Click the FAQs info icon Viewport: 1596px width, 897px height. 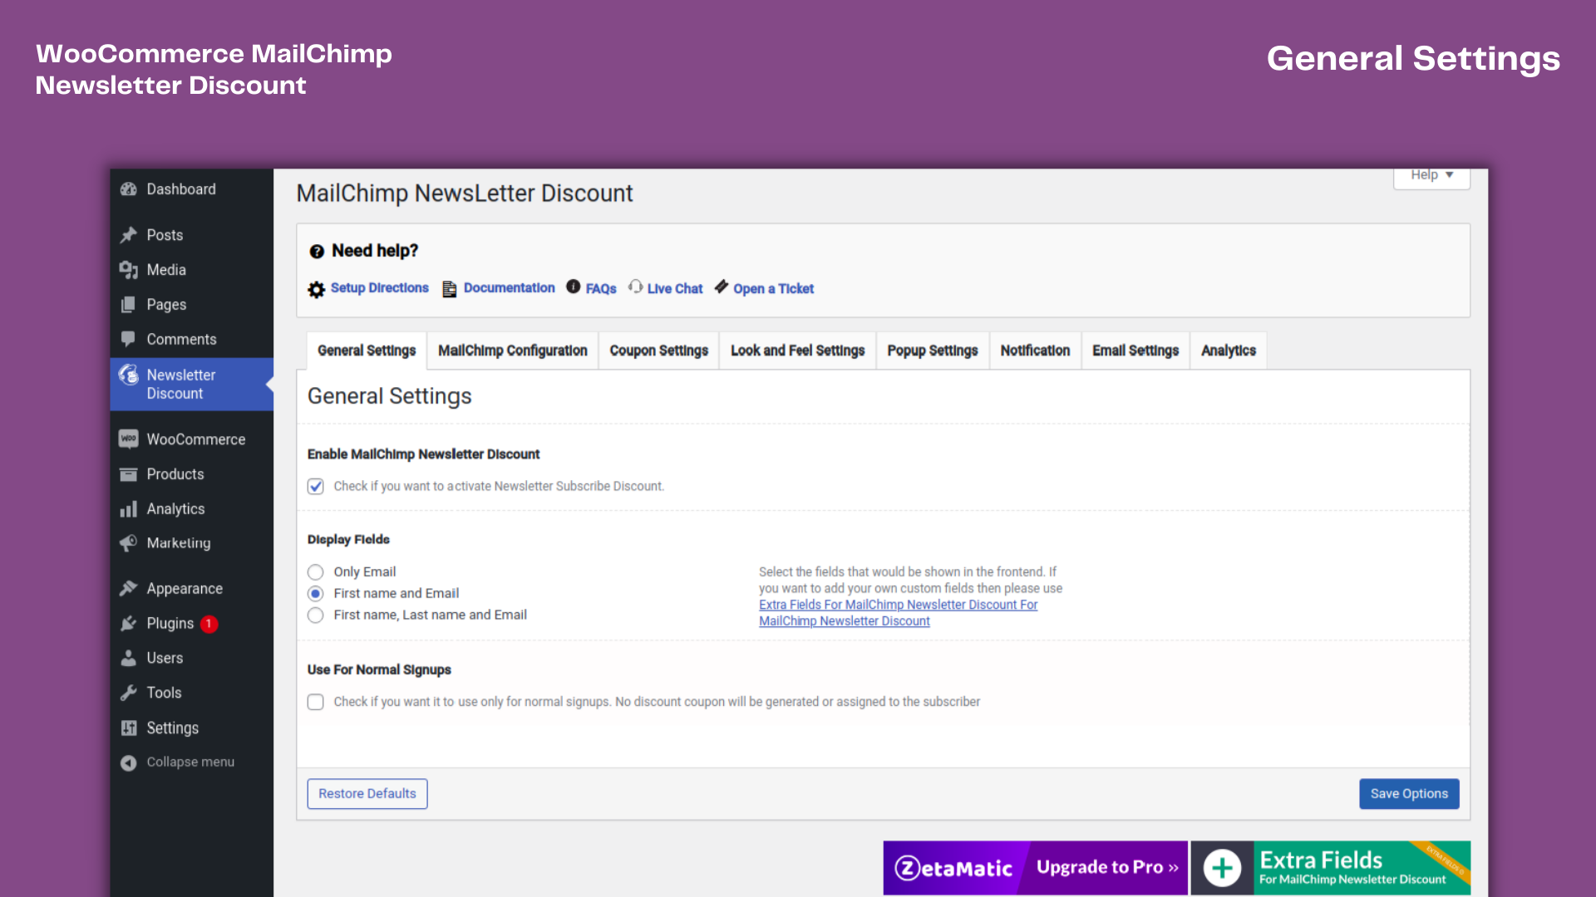click(x=574, y=287)
